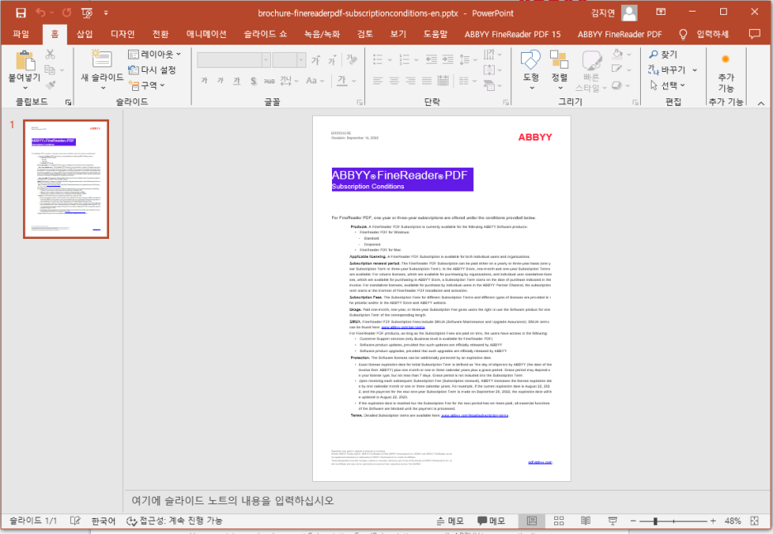Open the 클립보드 pane launcher
This screenshot has width=773, height=534.
tap(69, 103)
